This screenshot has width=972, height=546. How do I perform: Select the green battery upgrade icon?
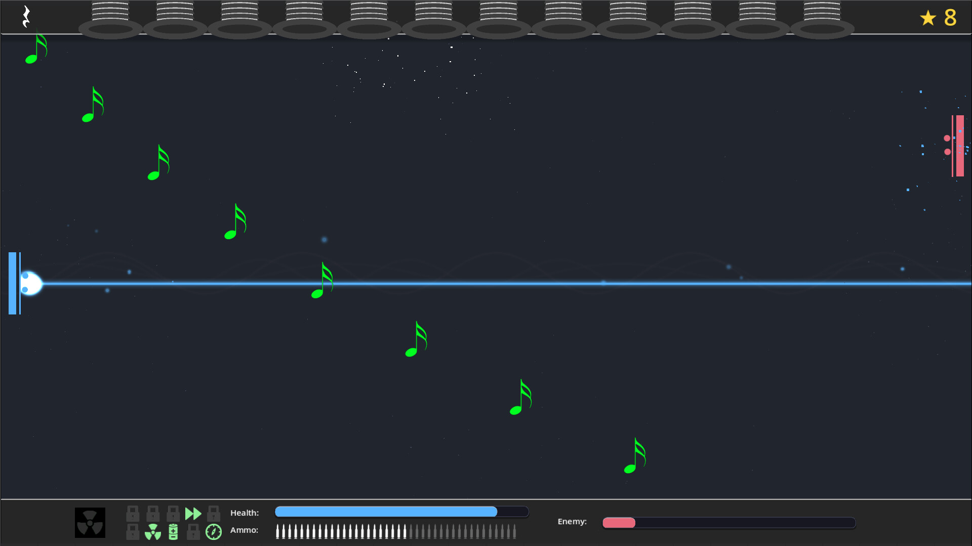pyautogui.click(x=173, y=532)
